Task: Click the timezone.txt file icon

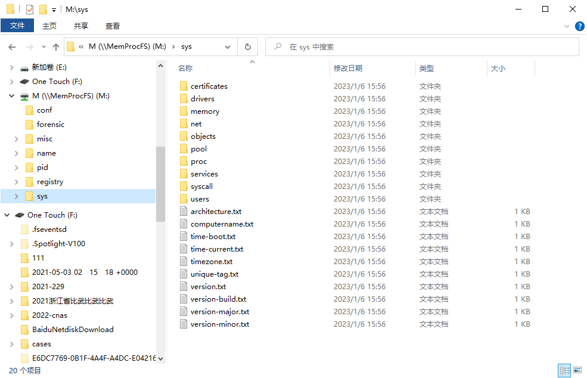Action: pyautogui.click(x=184, y=262)
